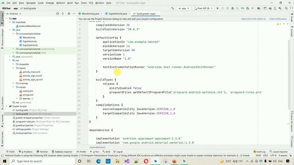This screenshot has width=294, height=165.
Task: Open the File menu
Action: [8, 3]
